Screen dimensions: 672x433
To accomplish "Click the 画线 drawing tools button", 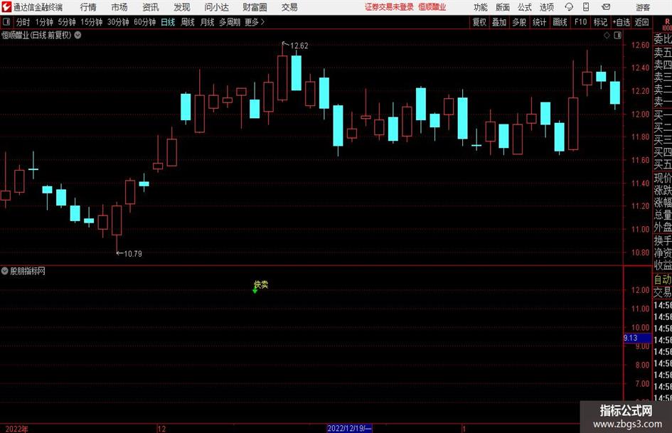I will coord(560,22).
